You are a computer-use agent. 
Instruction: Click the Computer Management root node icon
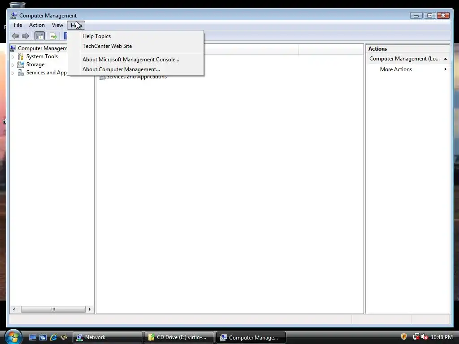pyautogui.click(x=13, y=48)
